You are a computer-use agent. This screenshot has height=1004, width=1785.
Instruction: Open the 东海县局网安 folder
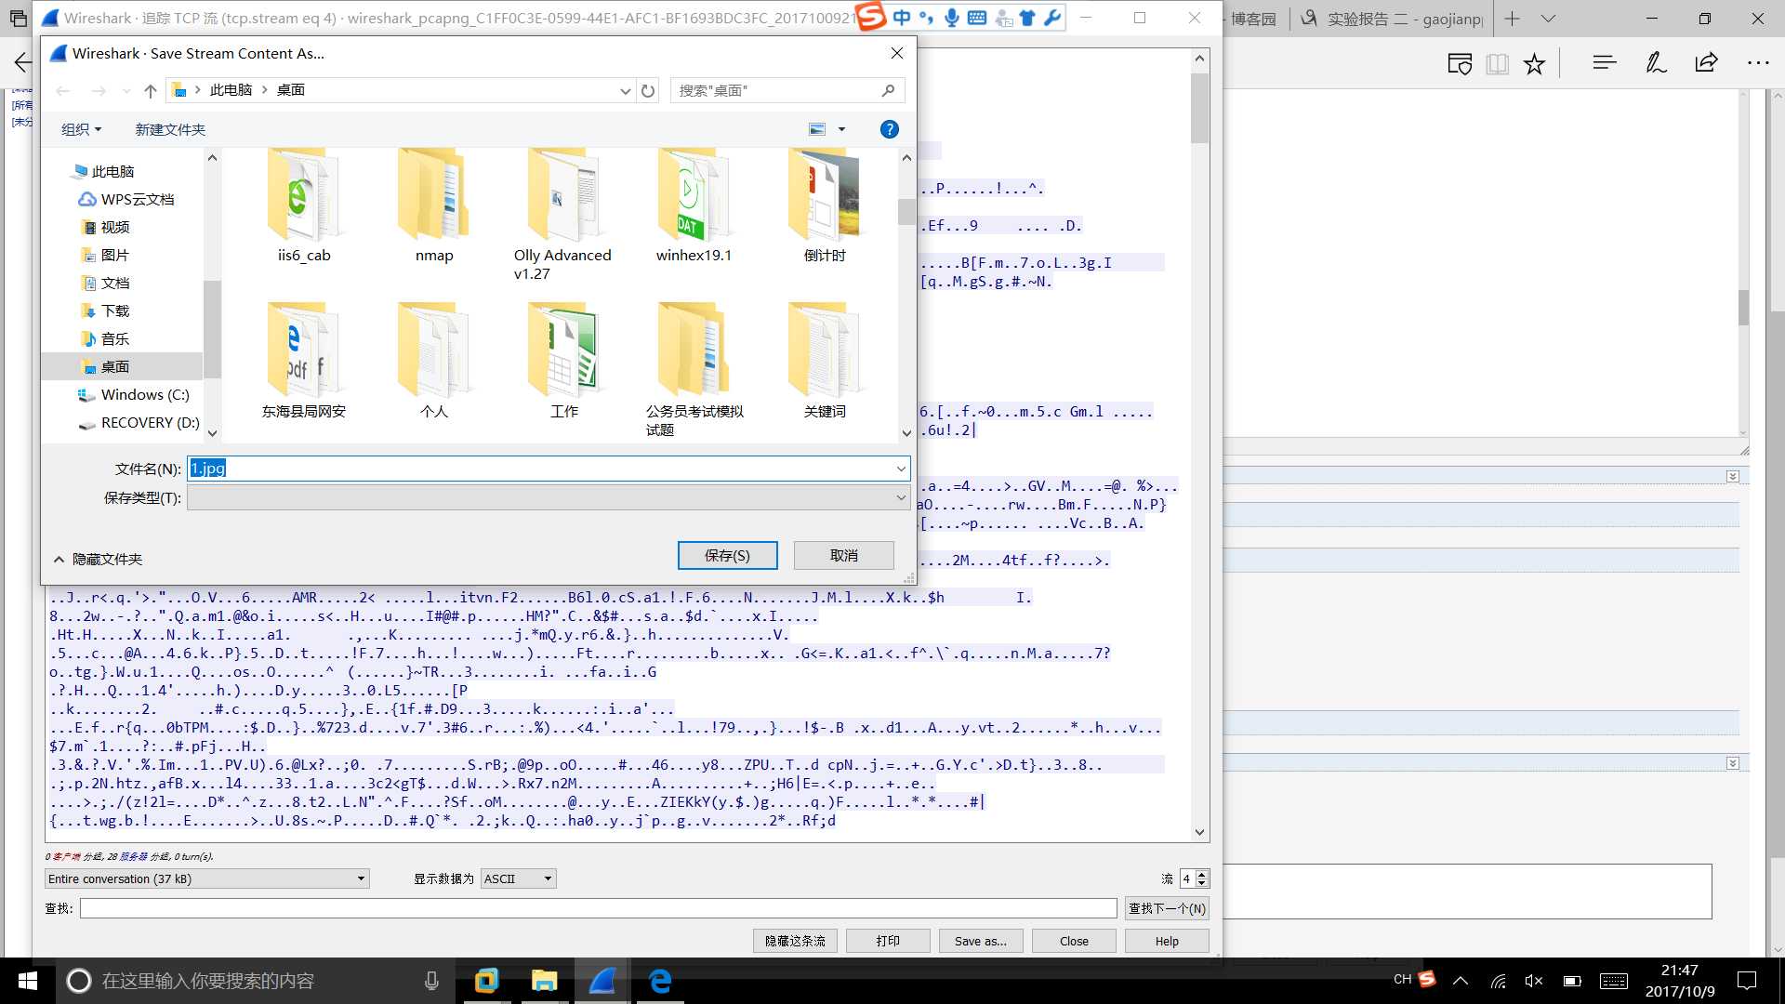[303, 362]
